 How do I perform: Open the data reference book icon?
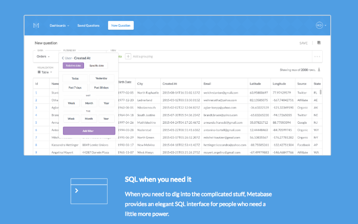coord(319,42)
